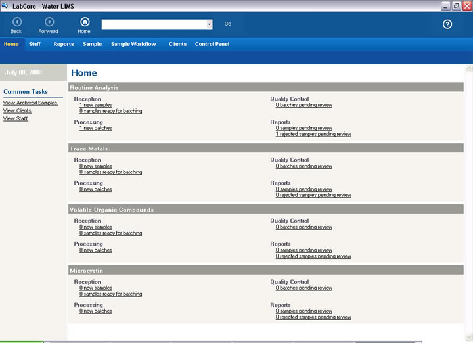Screen dimensions: 473x343
Task: Open the address combo box dropdown arrow
Action: coord(210,24)
